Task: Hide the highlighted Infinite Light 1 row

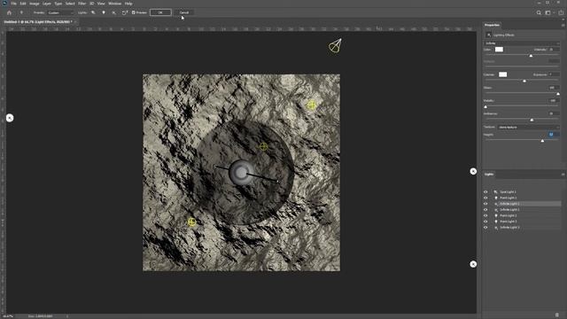Action: point(485,204)
